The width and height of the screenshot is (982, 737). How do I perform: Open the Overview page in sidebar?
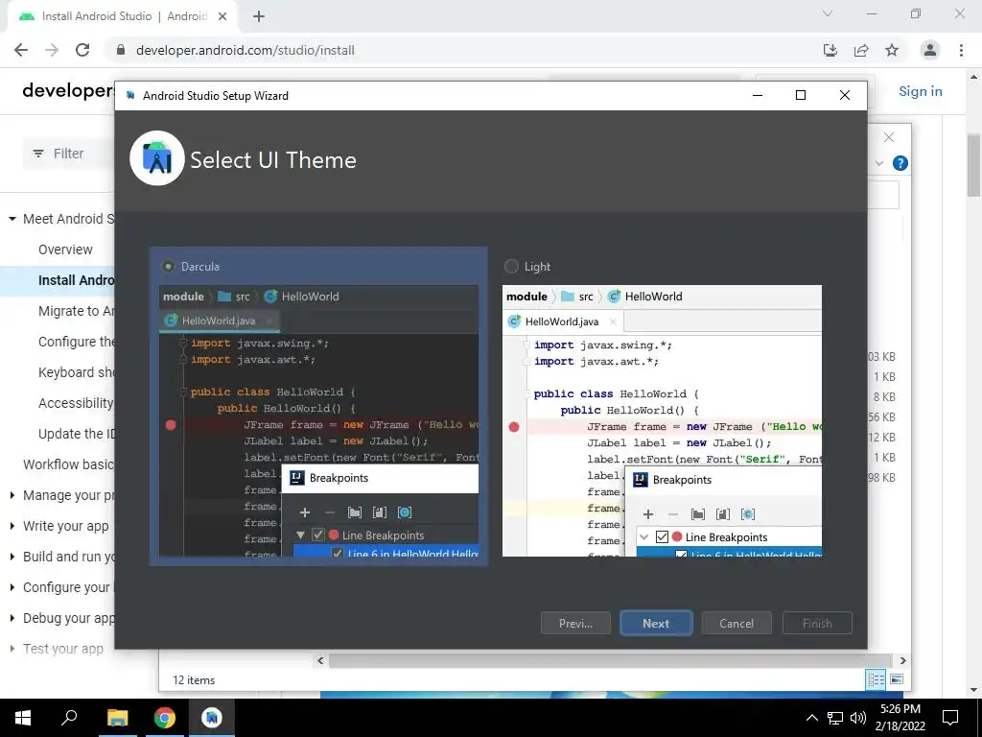pos(65,250)
